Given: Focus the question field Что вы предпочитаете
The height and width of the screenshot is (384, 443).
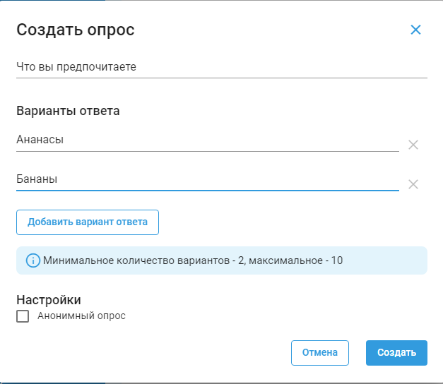Looking at the screenshot, I should coord(221,67).
